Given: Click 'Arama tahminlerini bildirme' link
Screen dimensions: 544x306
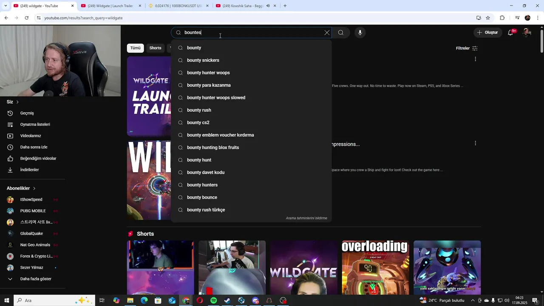Looking at the screenshot, I should pos(306,218).
